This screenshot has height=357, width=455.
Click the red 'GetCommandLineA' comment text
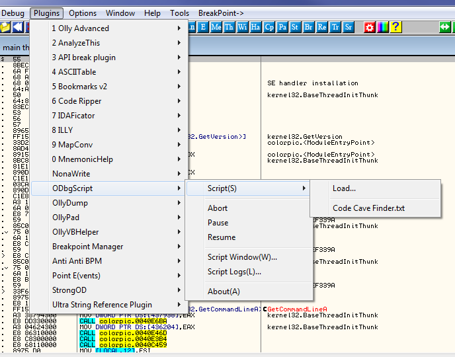coord(297,309)
